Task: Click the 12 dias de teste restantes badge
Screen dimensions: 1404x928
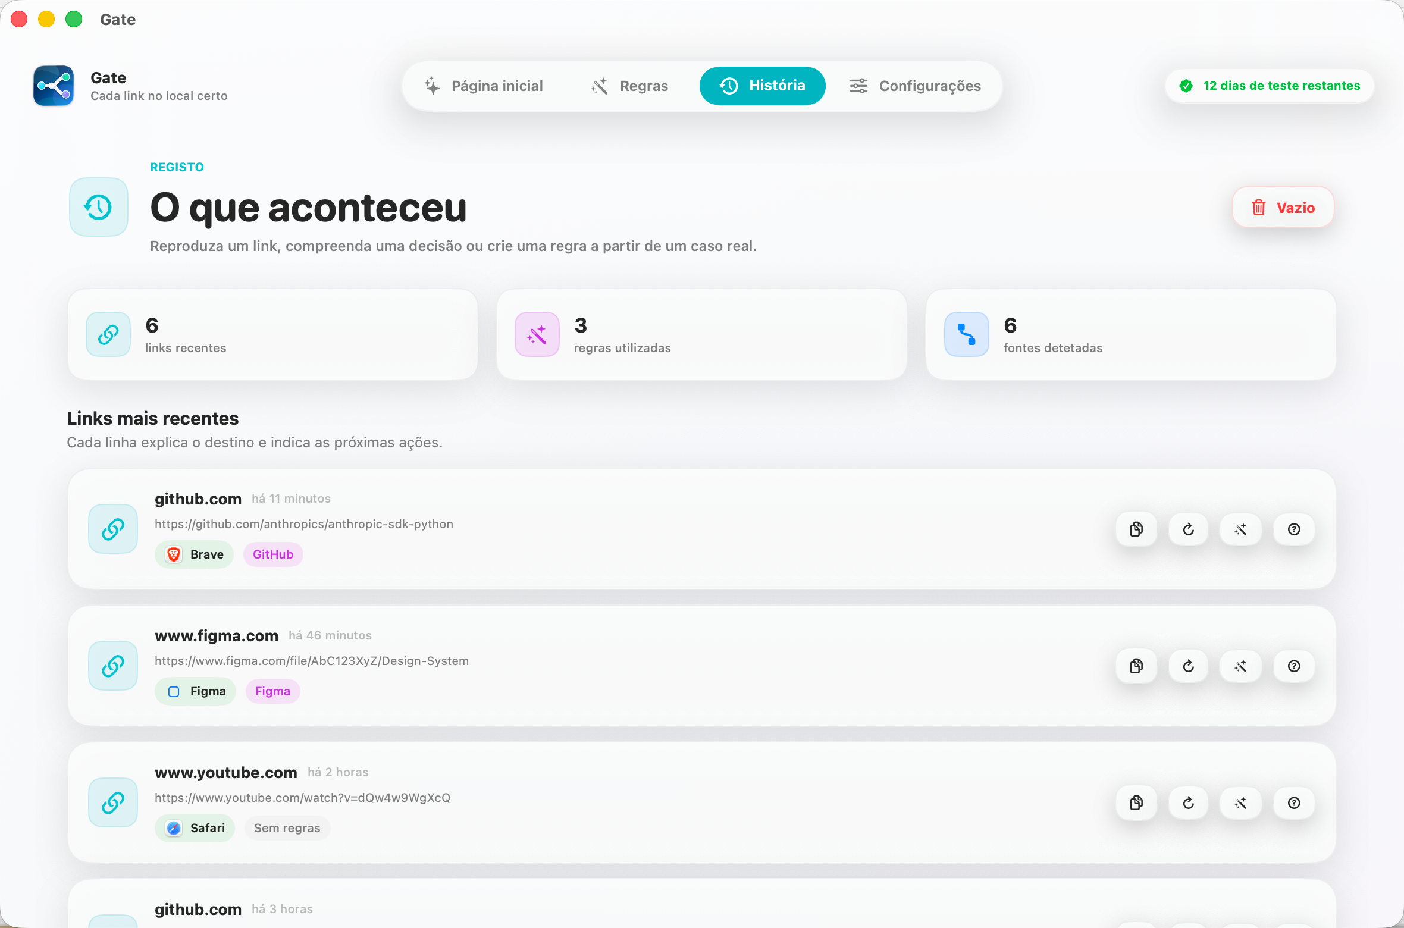Action: (x=1270, y=86)
